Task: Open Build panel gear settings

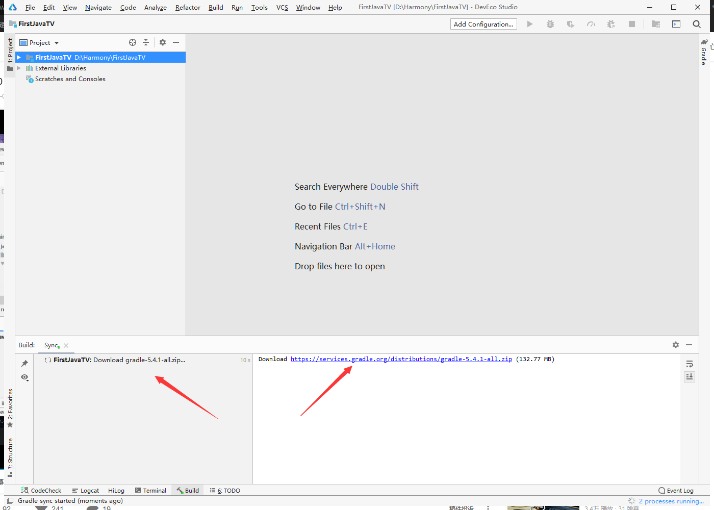Action: (676, 345)
